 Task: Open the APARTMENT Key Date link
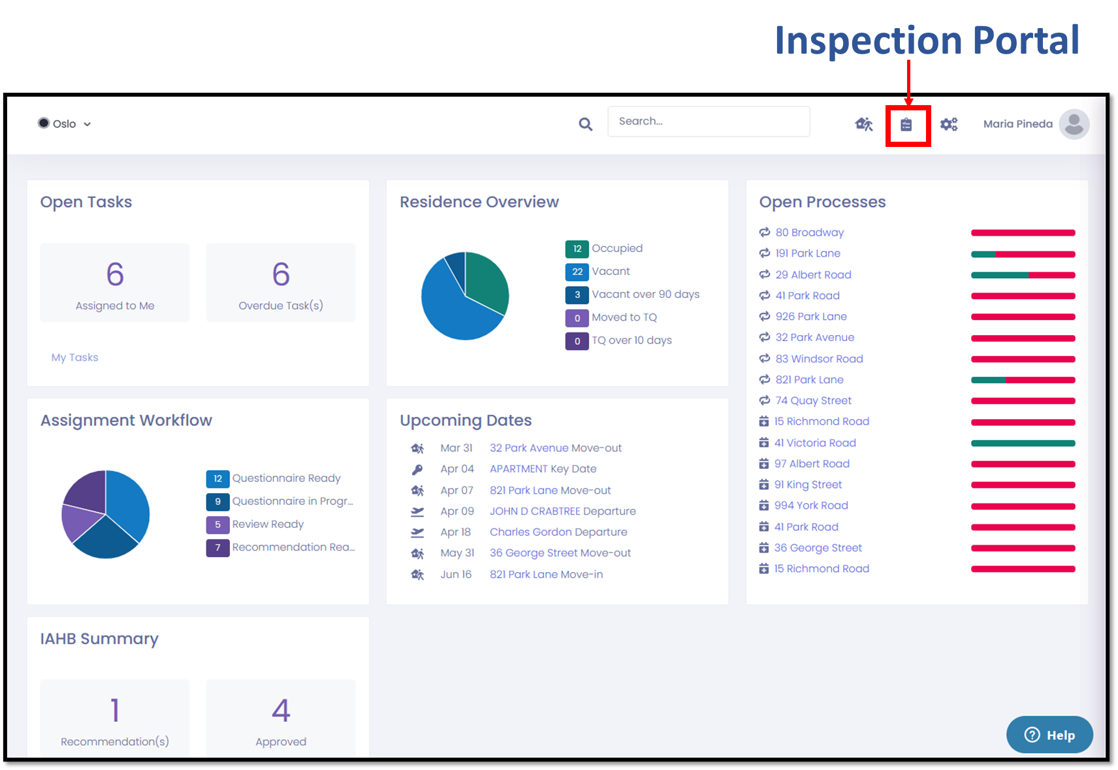coord(543,469)
